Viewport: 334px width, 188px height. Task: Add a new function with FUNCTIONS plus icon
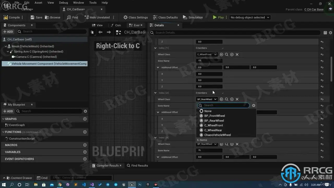pyautogui.click(x=85, y=132)
